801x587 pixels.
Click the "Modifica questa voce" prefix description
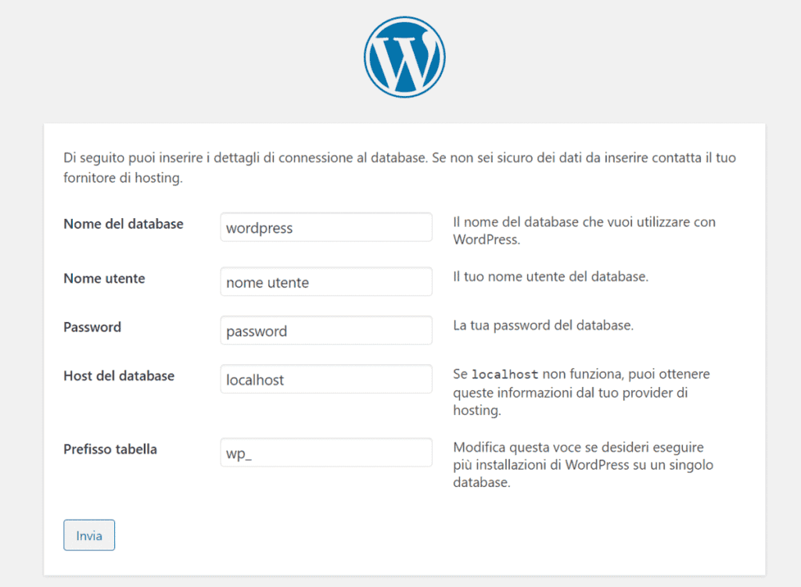pos(579,465)
